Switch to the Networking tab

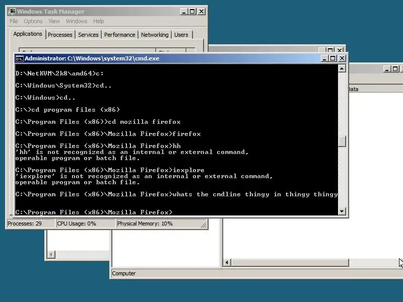(x=155, y=35)
